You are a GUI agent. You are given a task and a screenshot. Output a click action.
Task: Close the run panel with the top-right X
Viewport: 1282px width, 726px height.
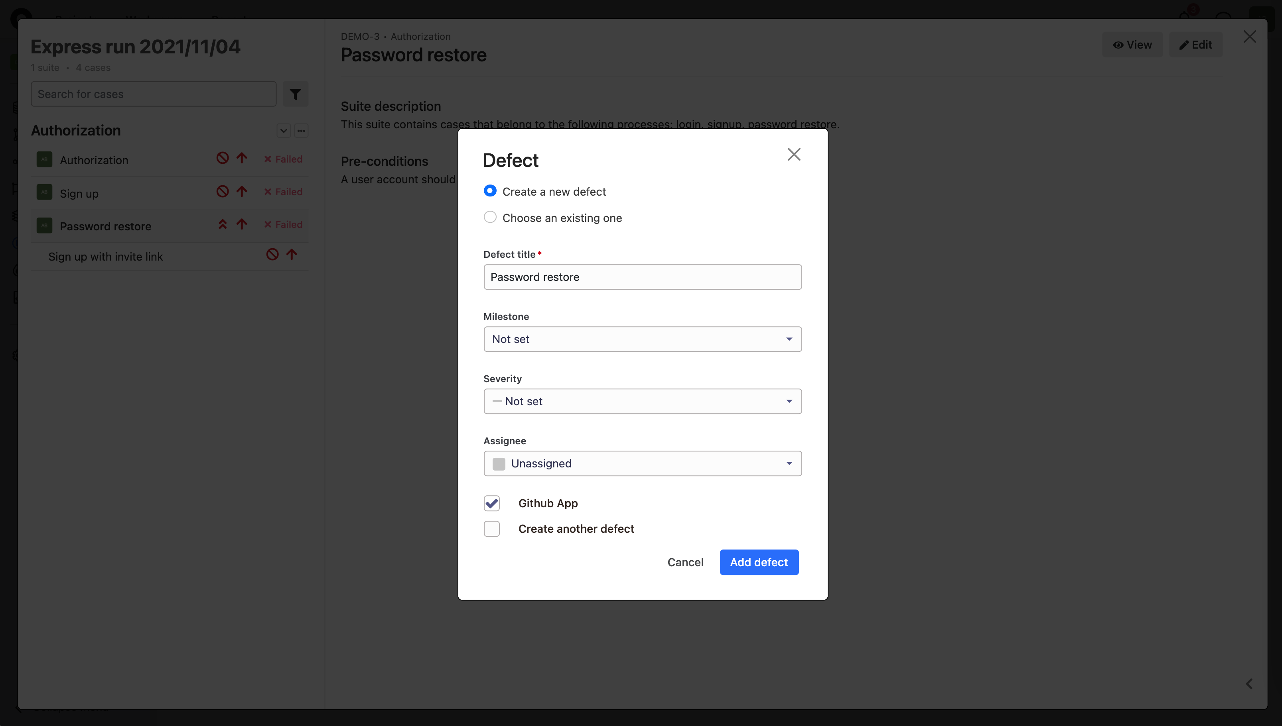[1250, 37]
